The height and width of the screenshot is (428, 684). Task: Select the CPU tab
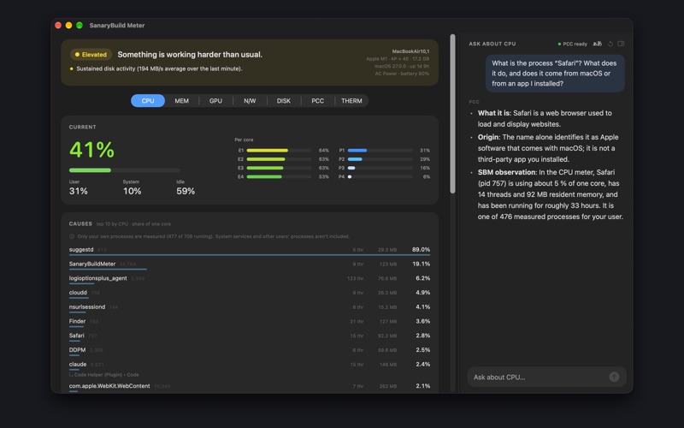point(148,100)
